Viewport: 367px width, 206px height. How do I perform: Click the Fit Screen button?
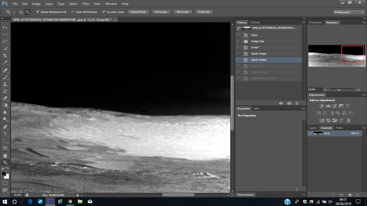click(161, 12)
